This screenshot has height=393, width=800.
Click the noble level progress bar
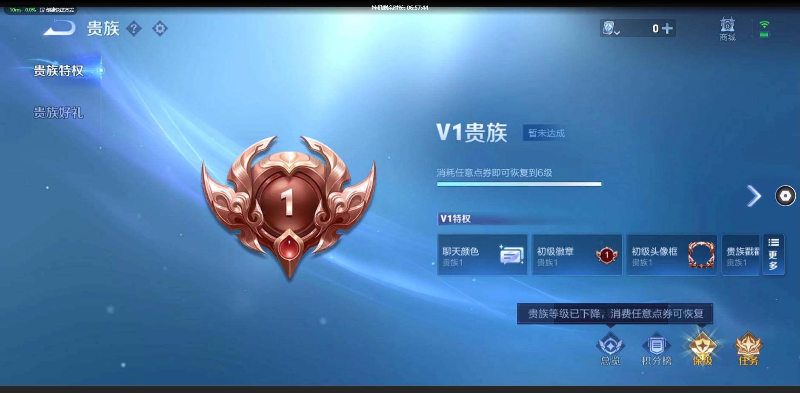tap(519, 184)
